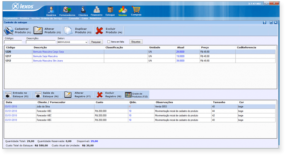Open the Pedidos menu

click(x=24, y=18)
